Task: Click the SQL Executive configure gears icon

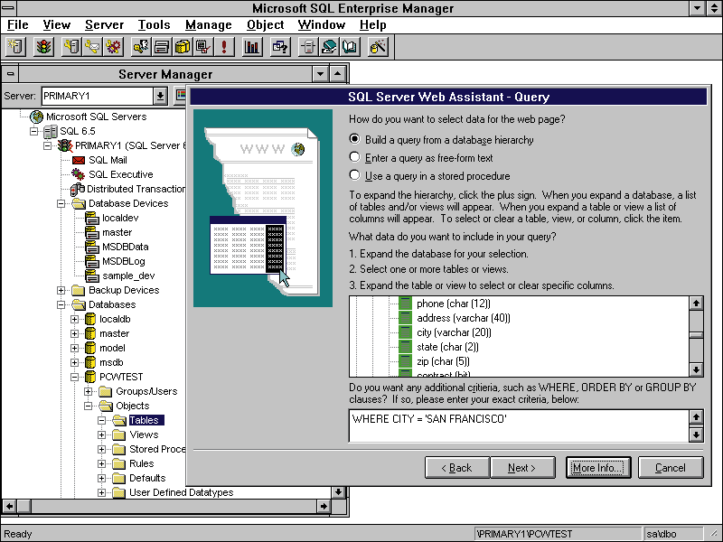Action: click(113, 47)
